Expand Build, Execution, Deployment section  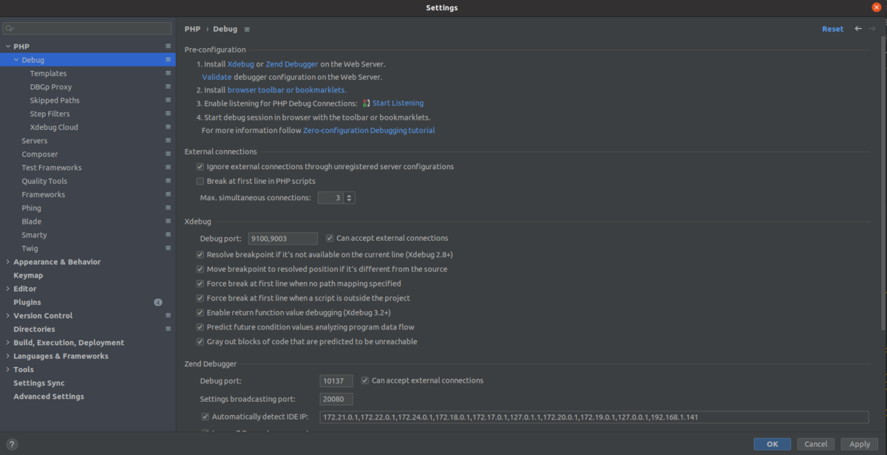pyautogui.click(x=7, y=342)
